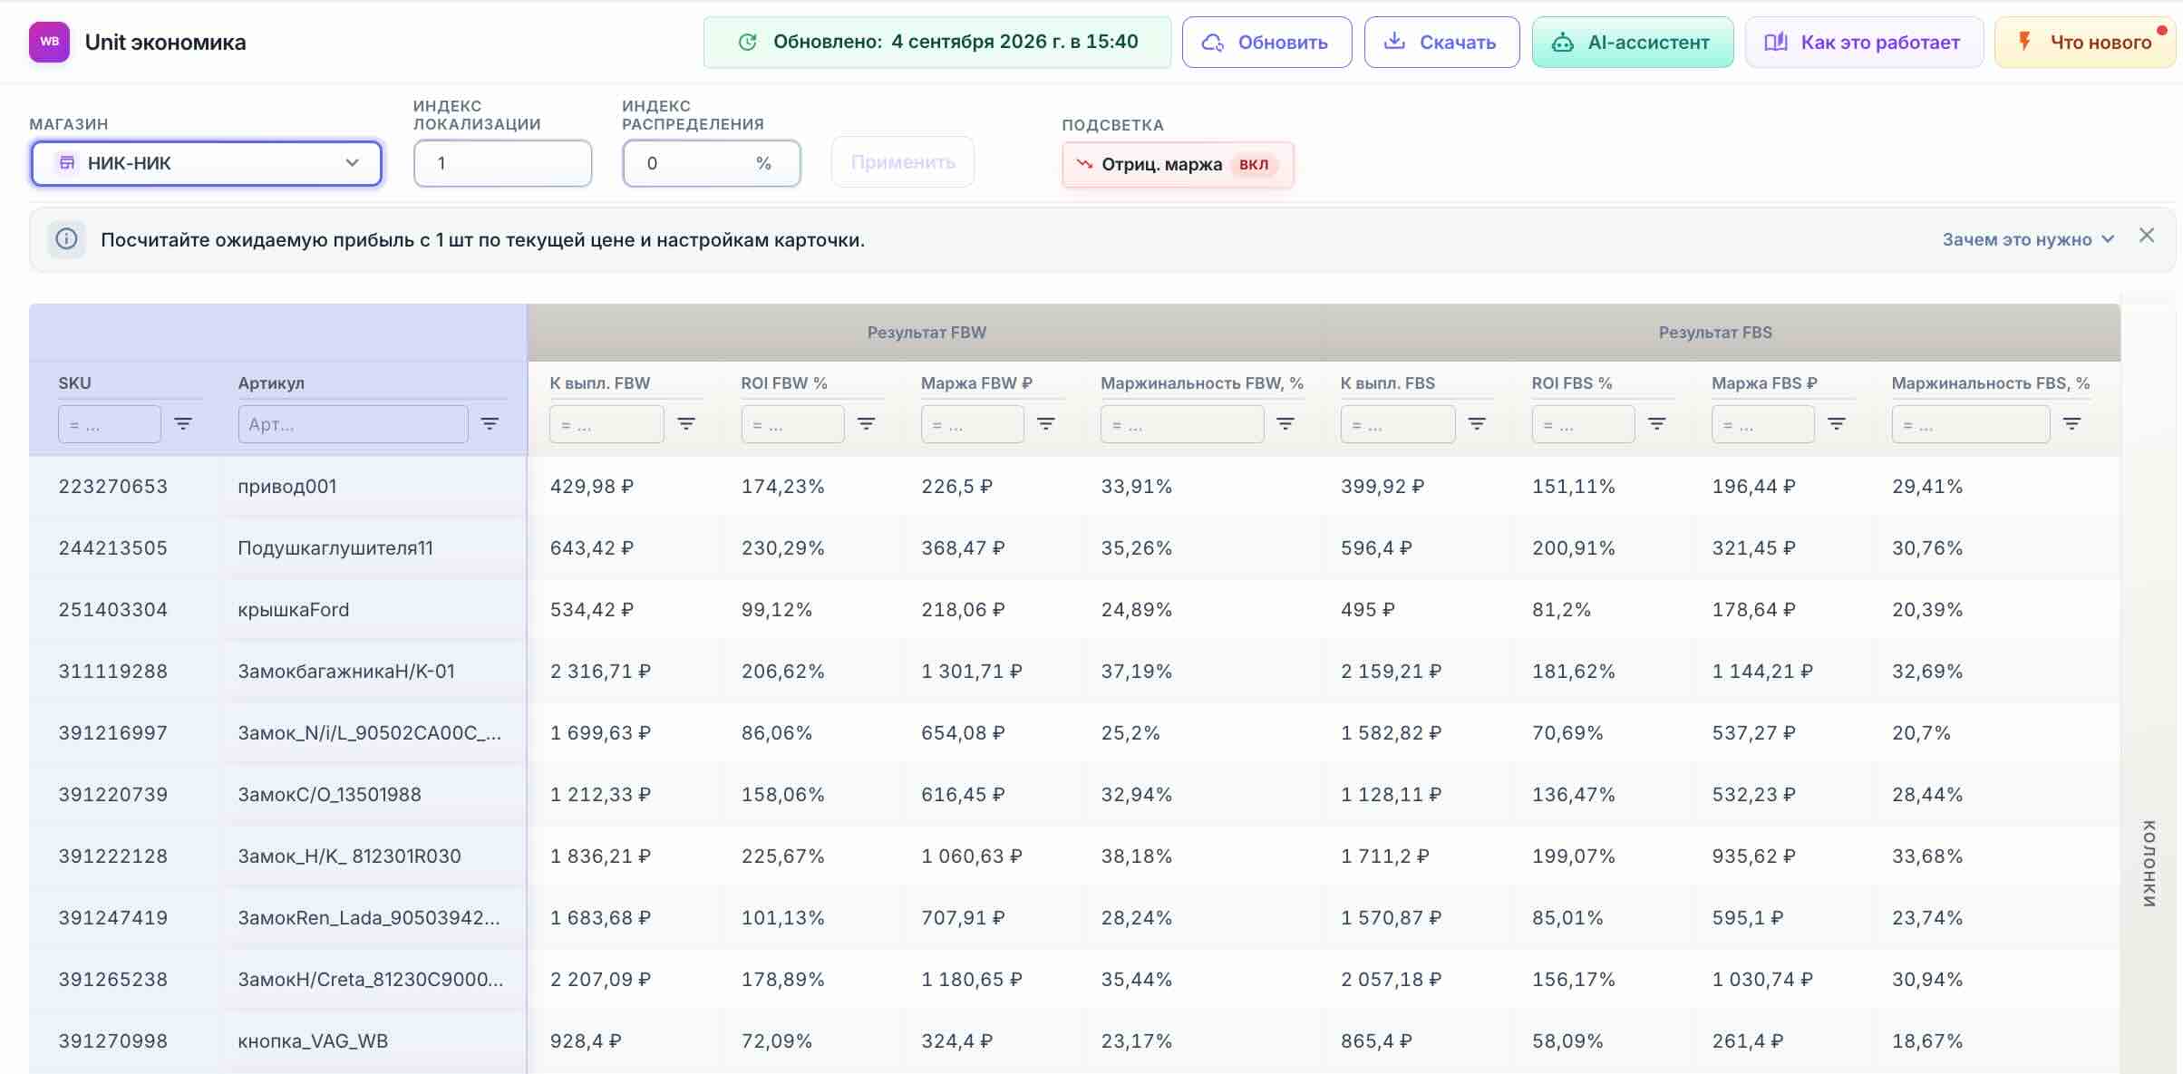
Task: Click the WB logo icon
Action: [49, 42]
